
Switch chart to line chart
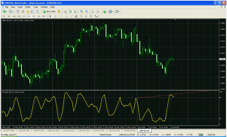76,12
